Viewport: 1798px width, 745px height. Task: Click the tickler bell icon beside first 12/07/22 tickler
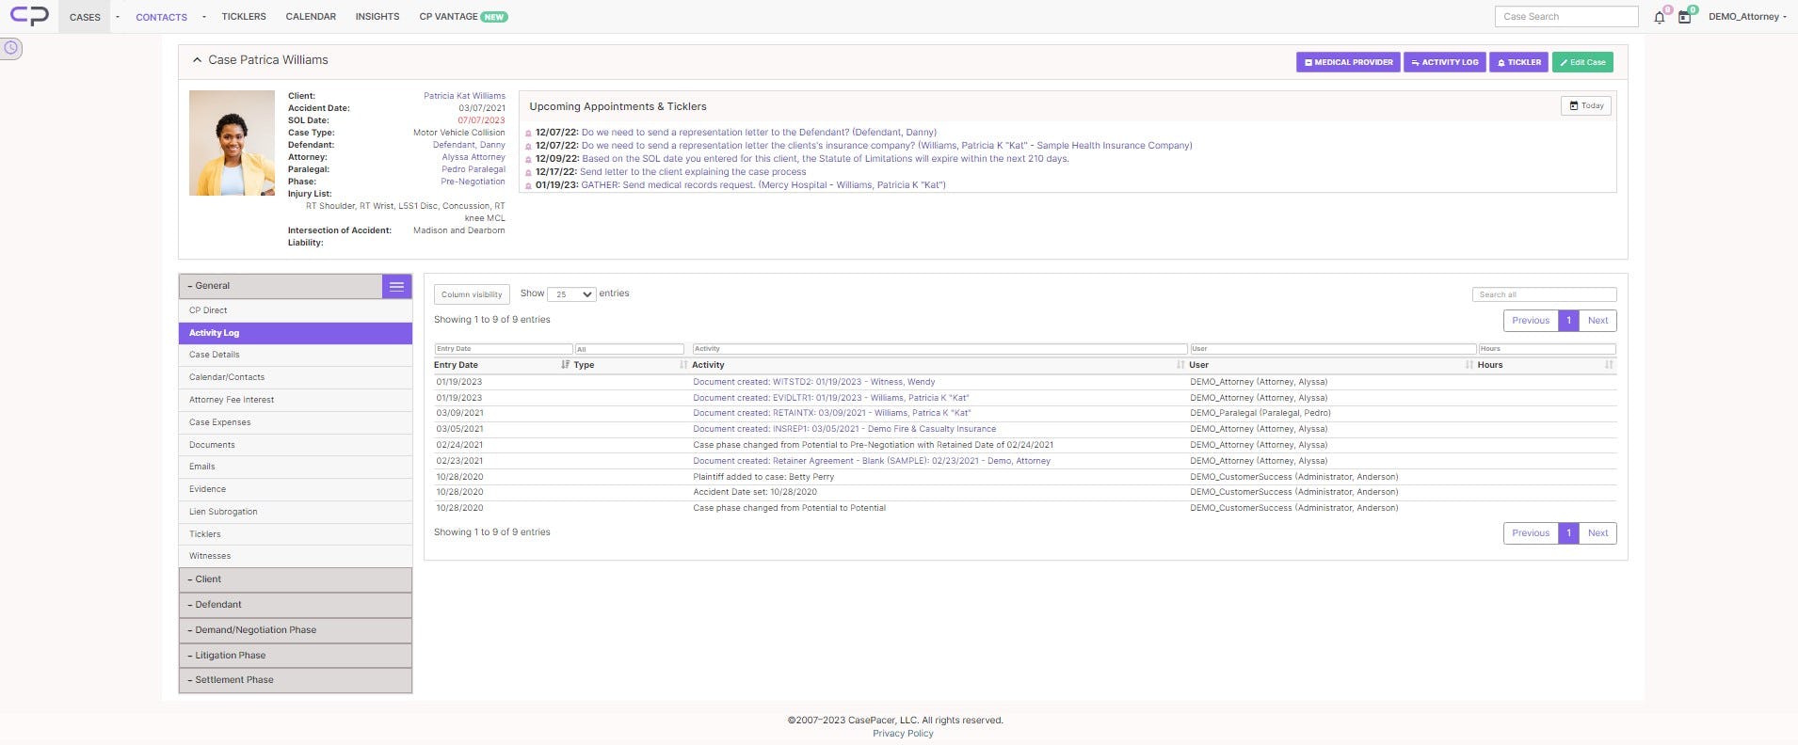pyautogui.click(x=528, y=133)
